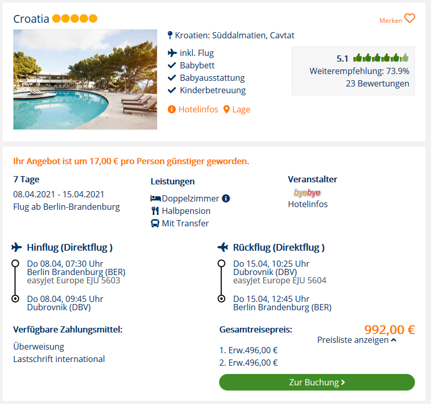
Task: Open the orange Hotelinfos link
Action: 198,109
